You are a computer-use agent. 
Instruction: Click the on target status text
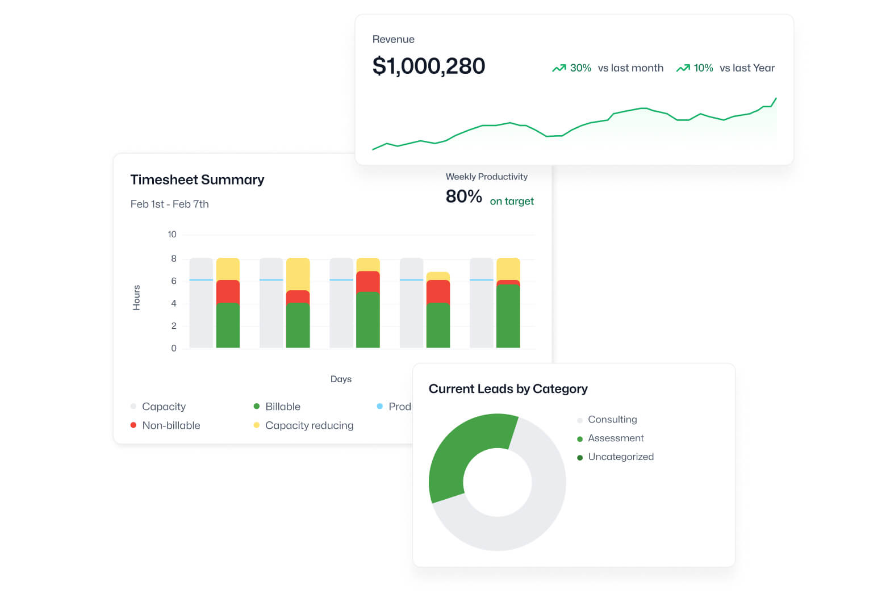pyautogui.click(x=512, y=201)
